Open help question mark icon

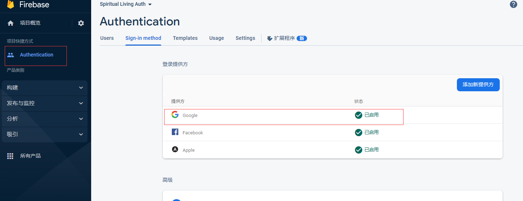click(513, 4)
